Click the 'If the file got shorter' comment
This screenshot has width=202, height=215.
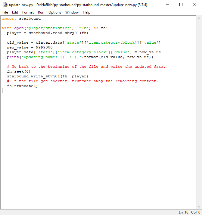pyautogui.click(x=82, y=81)
